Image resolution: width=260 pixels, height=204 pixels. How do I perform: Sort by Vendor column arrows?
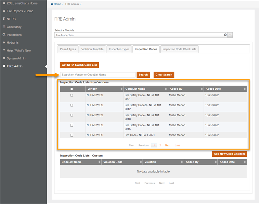tap(121, 89)
